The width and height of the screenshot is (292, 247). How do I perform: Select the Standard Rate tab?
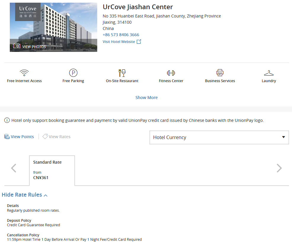(52, 170)
